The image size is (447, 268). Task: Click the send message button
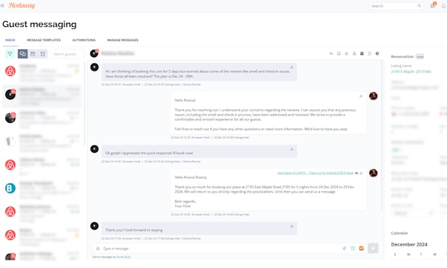(373, 248)
